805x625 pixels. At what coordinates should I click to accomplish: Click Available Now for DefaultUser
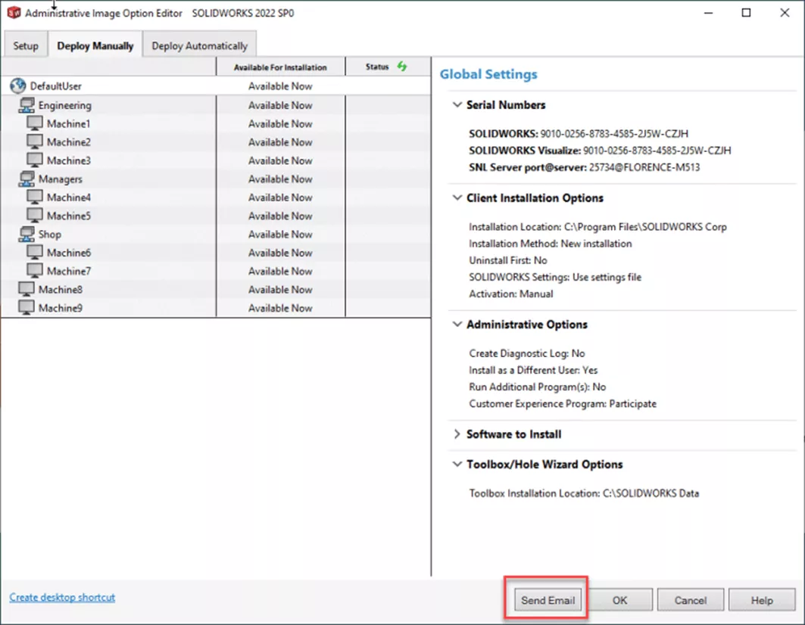click(x=280, y=86)
